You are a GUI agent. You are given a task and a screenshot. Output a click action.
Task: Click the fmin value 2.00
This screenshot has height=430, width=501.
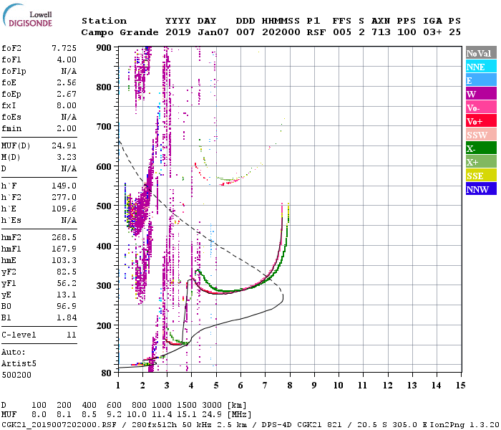coord(67,128)
